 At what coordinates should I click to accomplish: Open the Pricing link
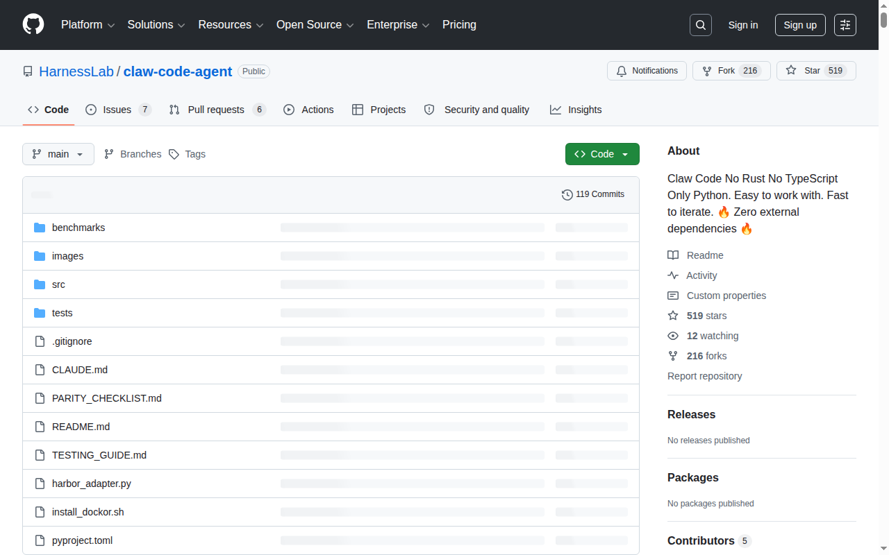[459, 25]
